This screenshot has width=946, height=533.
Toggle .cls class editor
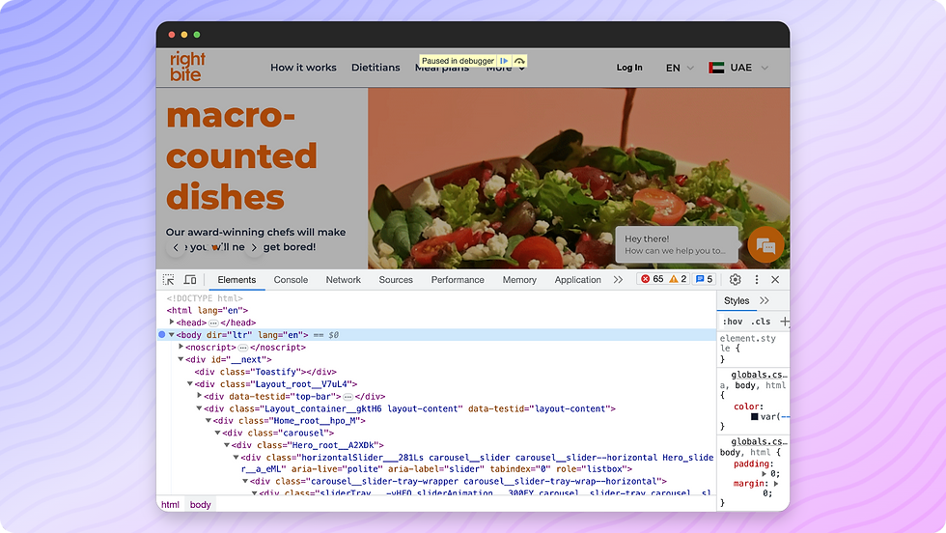[x=761, y=322]
